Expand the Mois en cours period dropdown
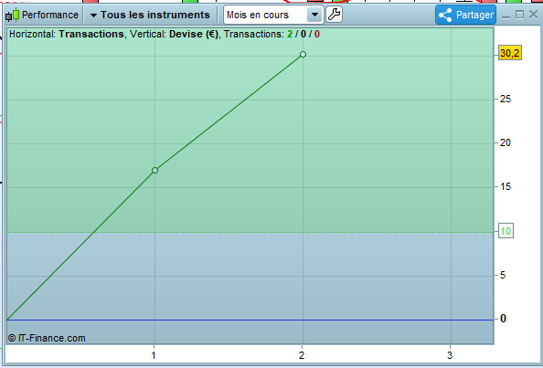The width and height of the screenshot is (543, 368). 273,15
